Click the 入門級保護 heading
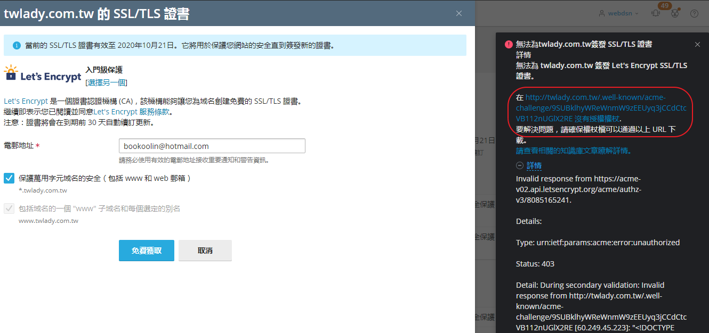This screenshot has width=709, height=333. 104,70
